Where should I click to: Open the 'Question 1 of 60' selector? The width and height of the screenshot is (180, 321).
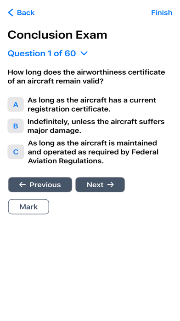click(48, 53)
